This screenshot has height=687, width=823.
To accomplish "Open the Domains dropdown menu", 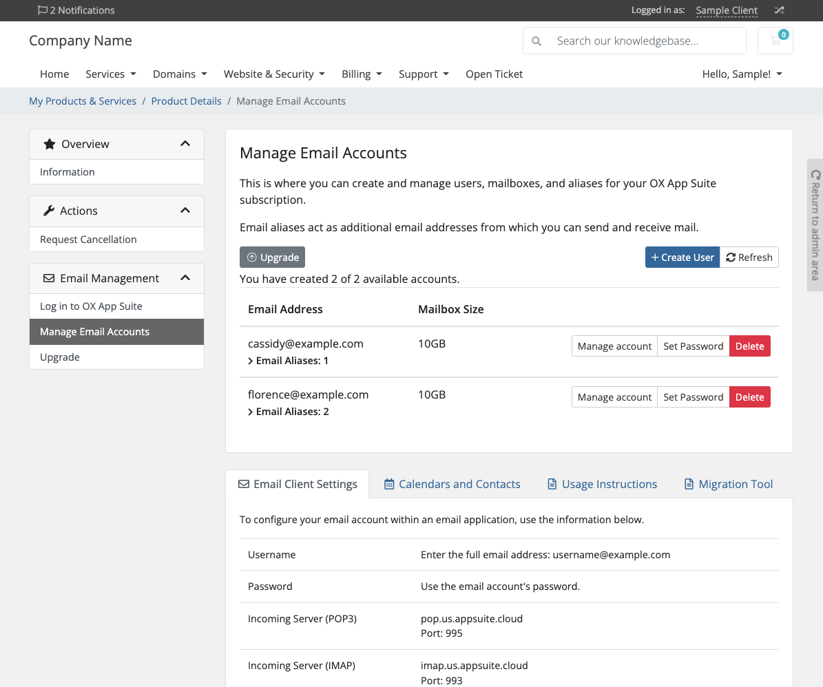I will coord(180,74).
